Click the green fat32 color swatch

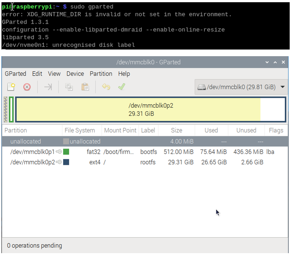[66, 152]
